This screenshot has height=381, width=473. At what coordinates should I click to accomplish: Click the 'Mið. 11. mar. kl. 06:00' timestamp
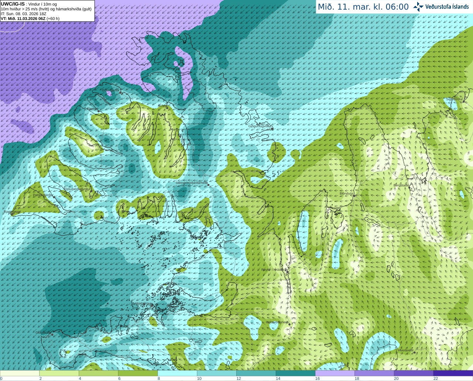coord(363,7)
